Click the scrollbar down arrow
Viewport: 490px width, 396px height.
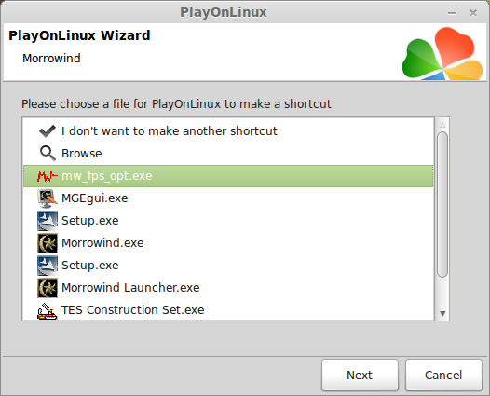coord(442,313)
